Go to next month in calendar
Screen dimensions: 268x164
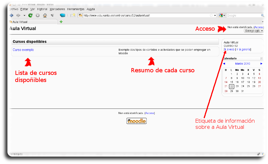coord(262,64)
